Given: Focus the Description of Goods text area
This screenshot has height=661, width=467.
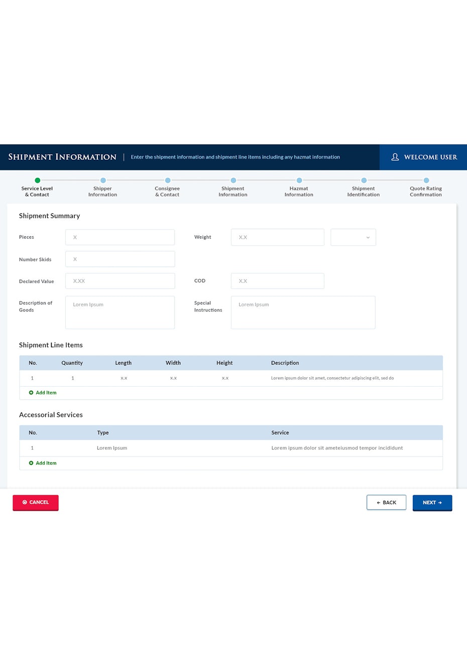Looking at the screenshot, I should coord(120,312).
